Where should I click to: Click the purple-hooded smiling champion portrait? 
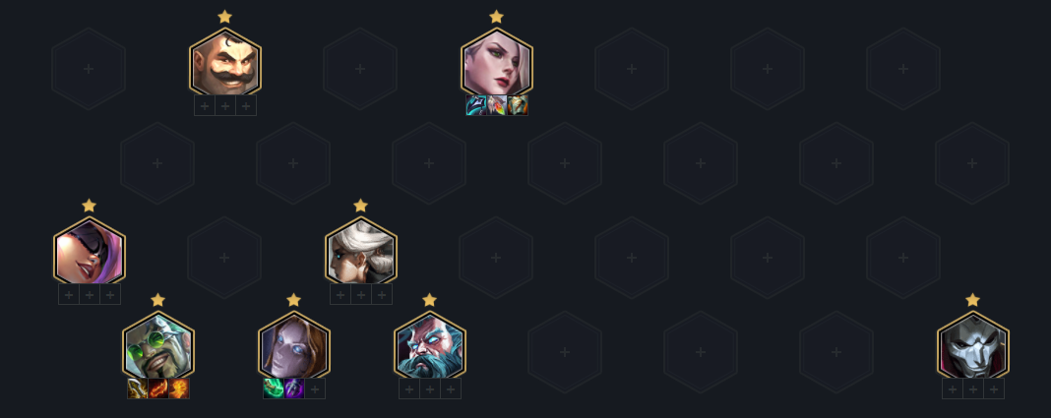click(90, 253)
